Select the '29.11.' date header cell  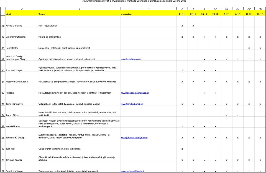pos(216,13)
